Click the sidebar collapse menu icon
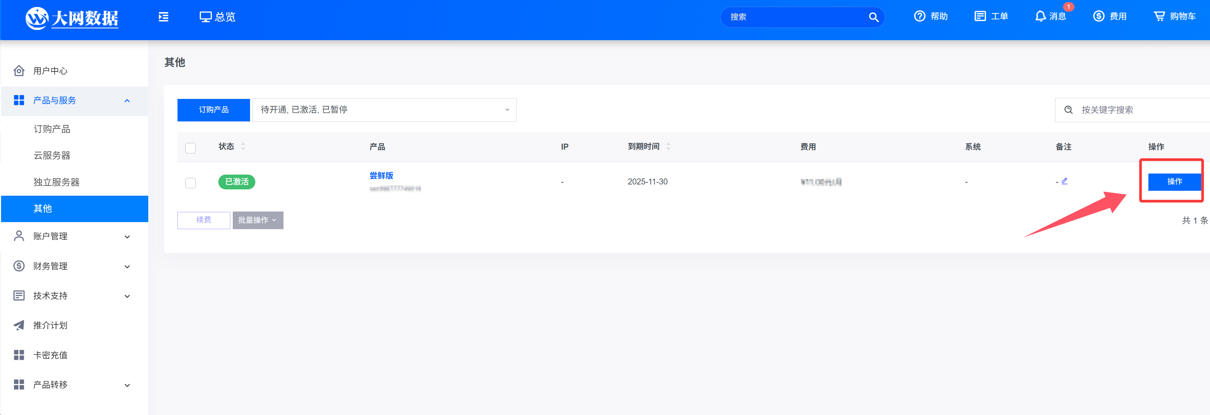Viewport: 1210px width, 415px height. coord(163,17)
